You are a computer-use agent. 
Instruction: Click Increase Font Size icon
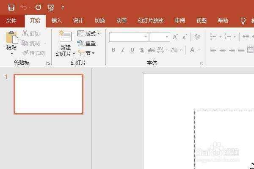[x=175, y=37]
